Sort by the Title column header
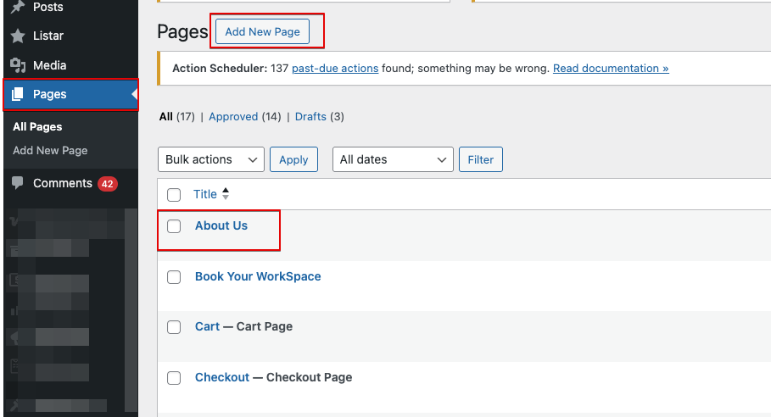771x417 pixels. coord(205,194)
